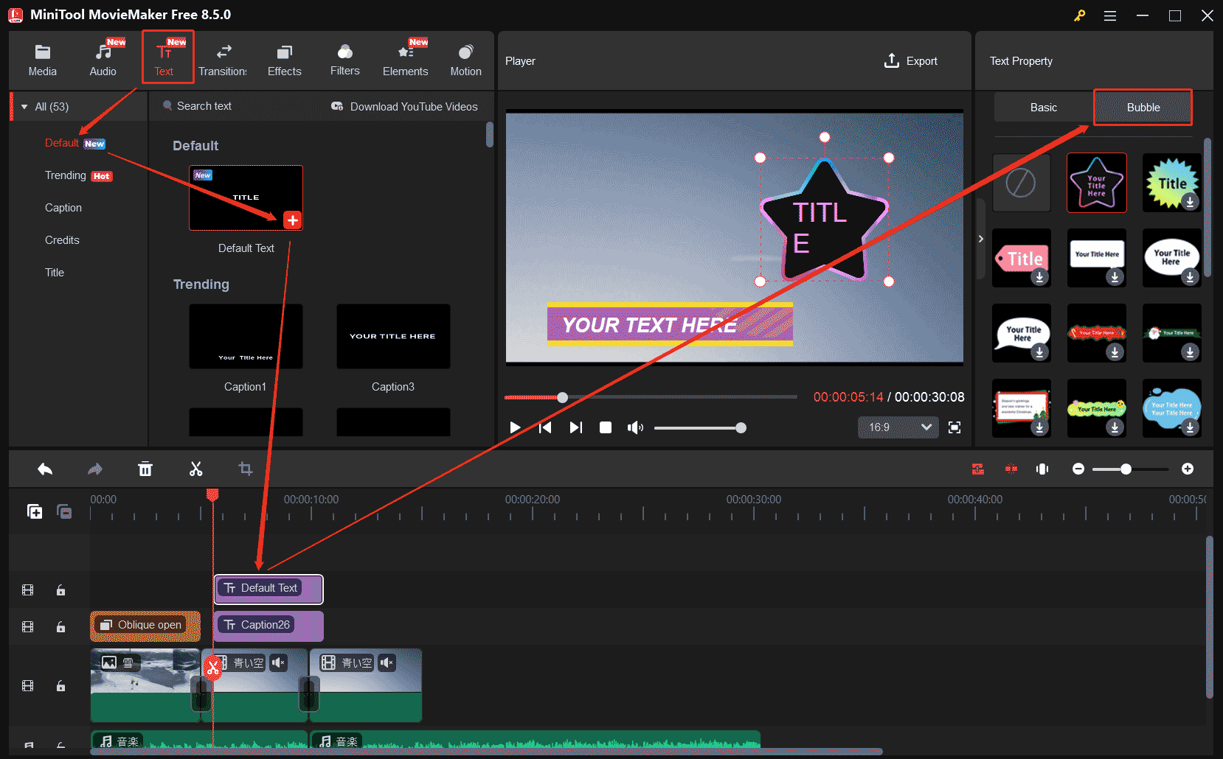
Task: Switch to the Basic tab in Text Property
Action: coord(1042,107)
